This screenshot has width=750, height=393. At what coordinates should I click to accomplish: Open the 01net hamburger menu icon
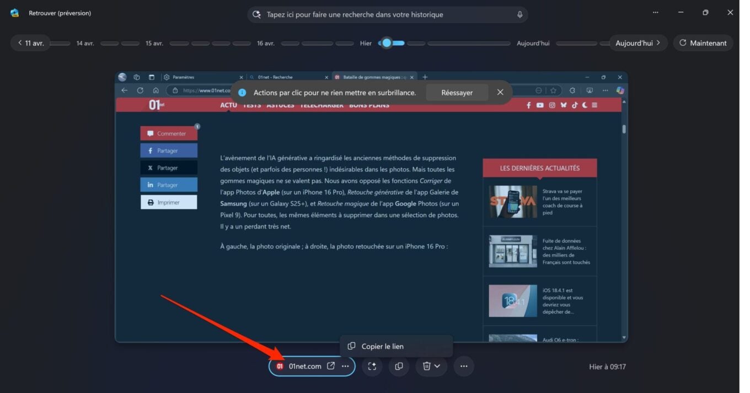(x=594, y=105)
